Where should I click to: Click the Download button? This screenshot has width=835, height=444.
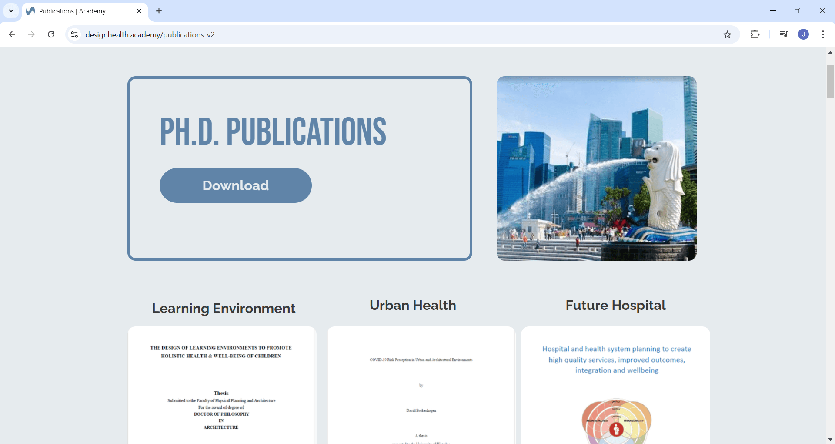(x=236, y=185)
